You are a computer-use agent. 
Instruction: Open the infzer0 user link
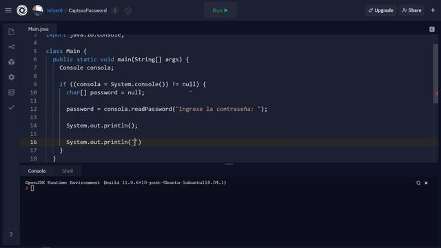pyautogui.click(x=54, y=10)
